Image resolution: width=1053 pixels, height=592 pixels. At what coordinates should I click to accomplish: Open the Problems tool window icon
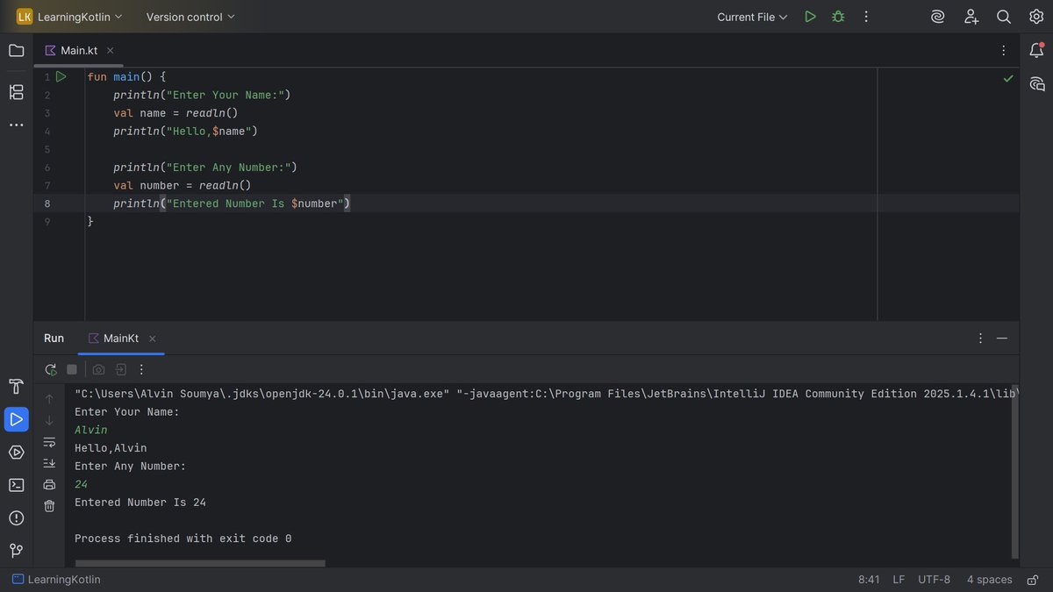[x=16, y=518]
